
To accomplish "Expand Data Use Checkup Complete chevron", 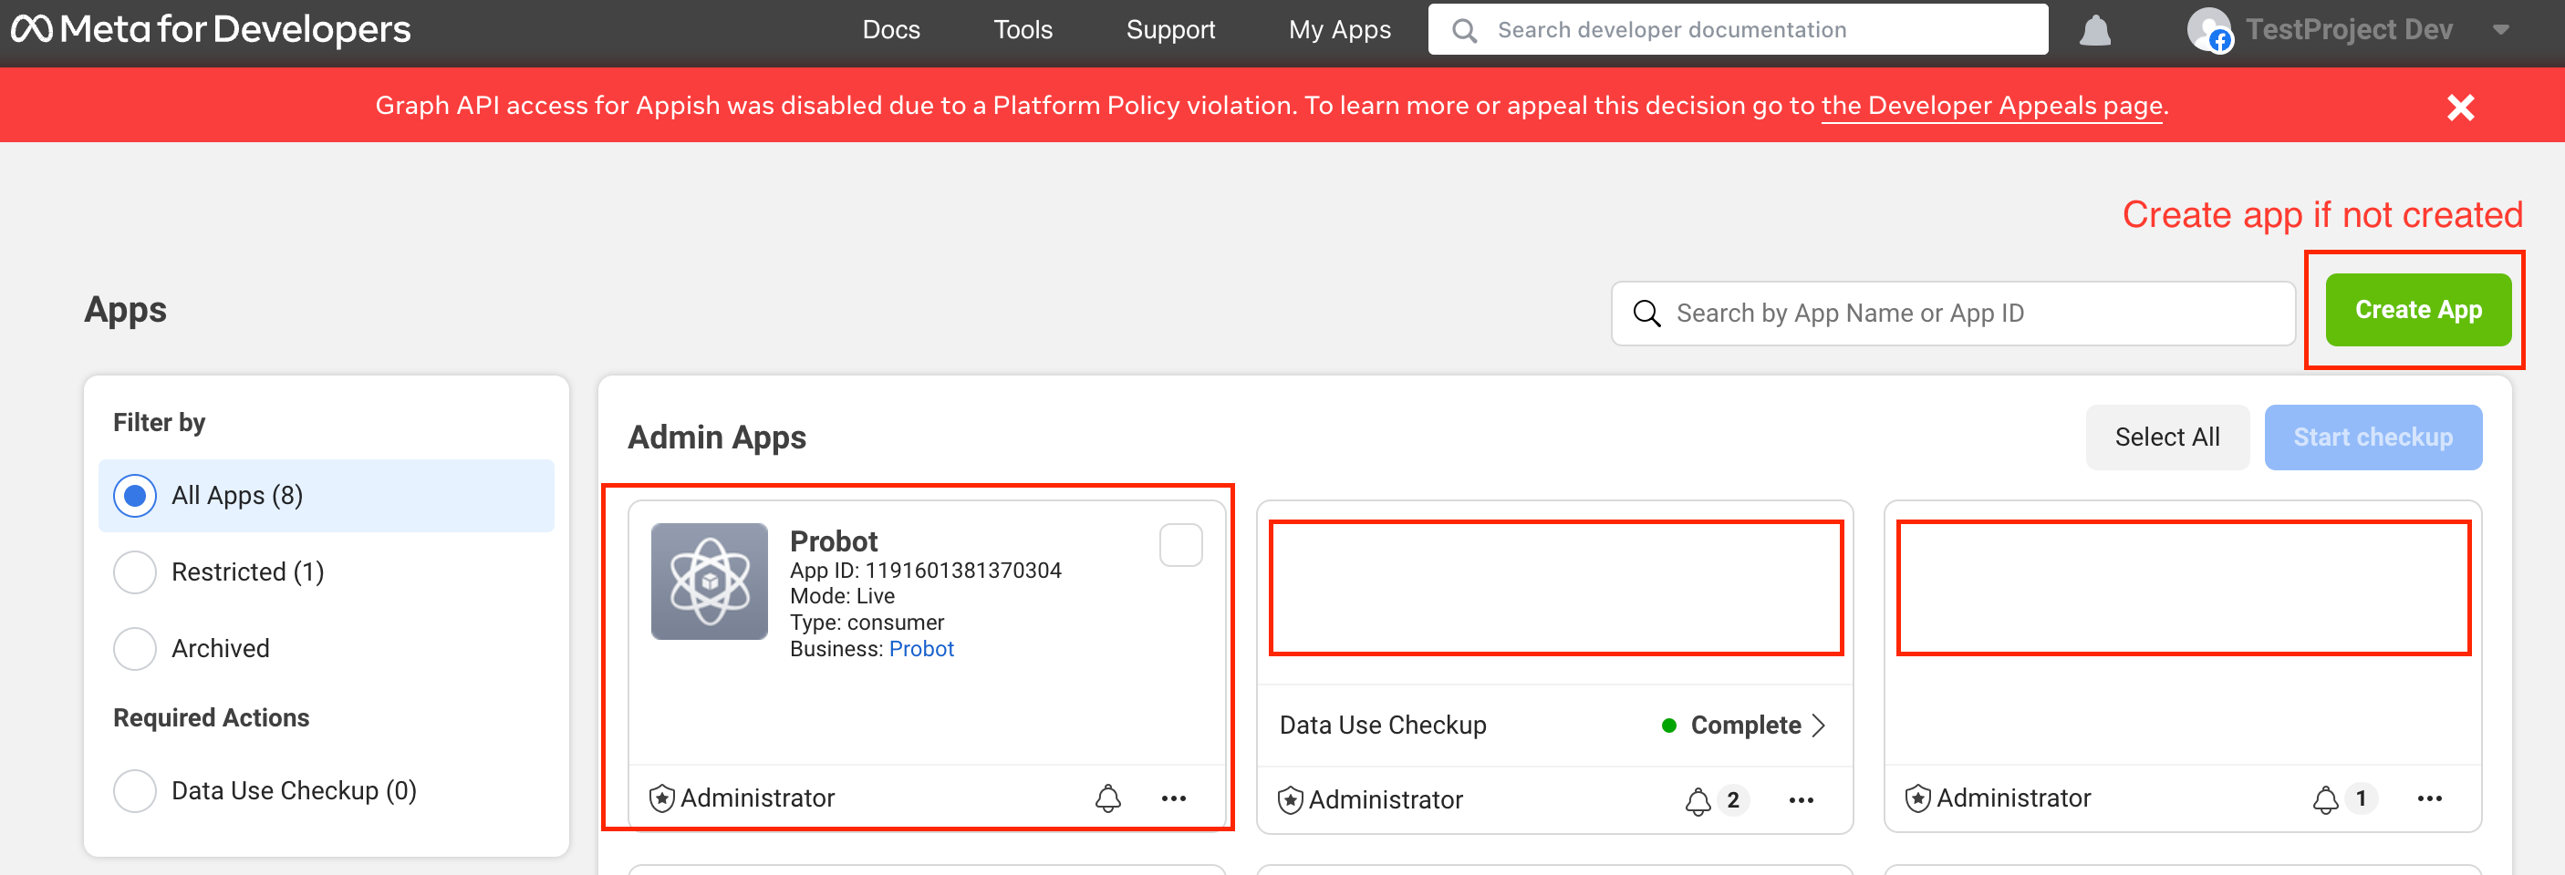I will (x=1819, y=726).
